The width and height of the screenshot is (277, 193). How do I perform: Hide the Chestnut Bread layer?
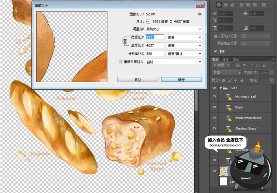tap(214, 128)
